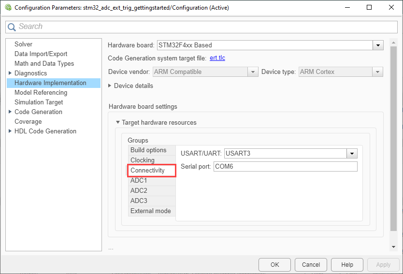Viewport: 403px width, 274px height.
Task: Select Data Import/Export category
Action: pyautogui.click(x=41, y=54)
